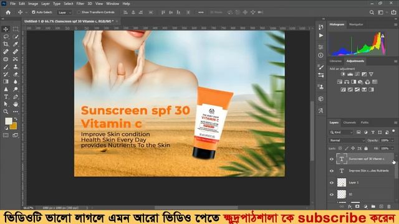The height and width of the screenshot is (224, 399).
Task: Select the Brush tool
Action: 6,67
